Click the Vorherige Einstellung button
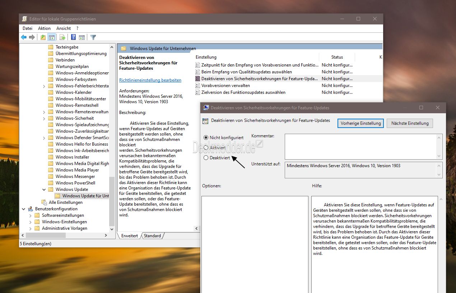Screen dimensions: 456x293 [361, 123]
